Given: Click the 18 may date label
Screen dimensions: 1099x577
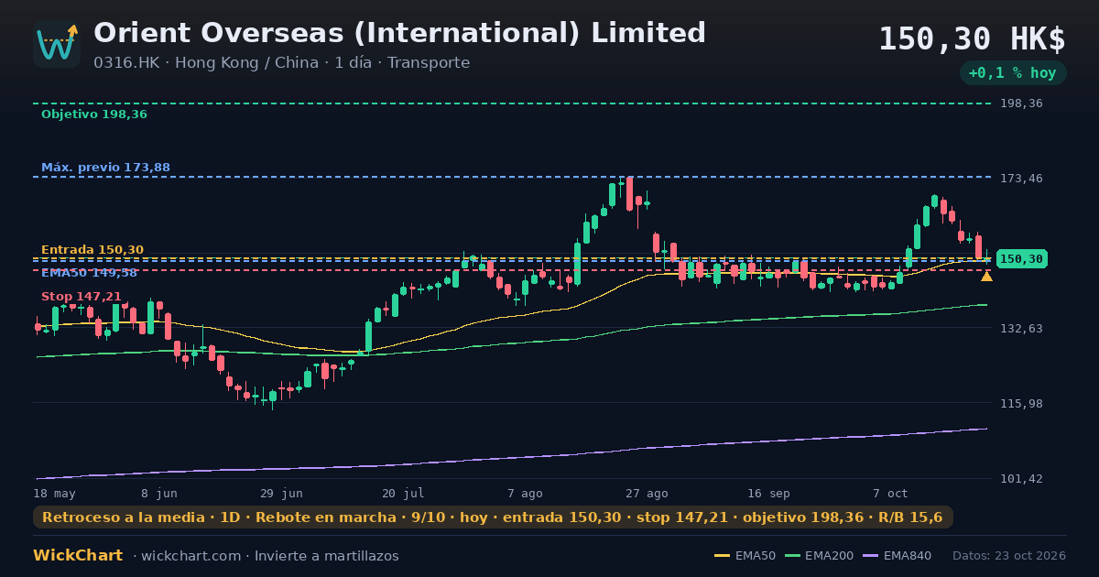Looking at the screenshot, I should point(54,493).
